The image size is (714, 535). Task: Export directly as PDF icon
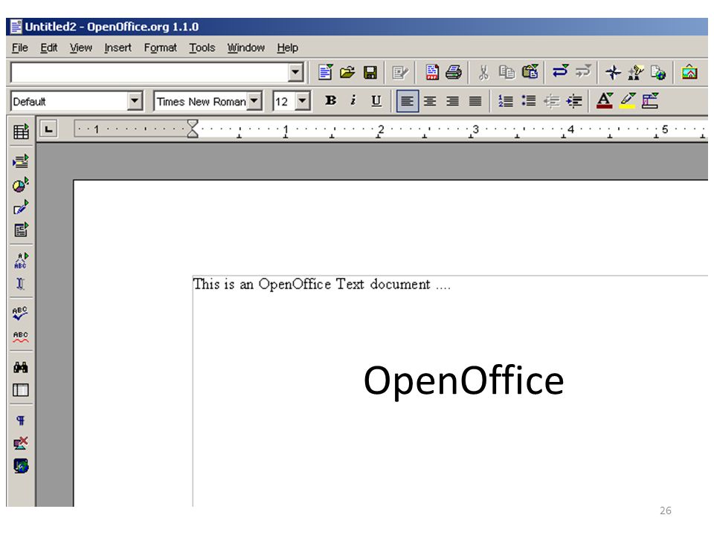431,72
